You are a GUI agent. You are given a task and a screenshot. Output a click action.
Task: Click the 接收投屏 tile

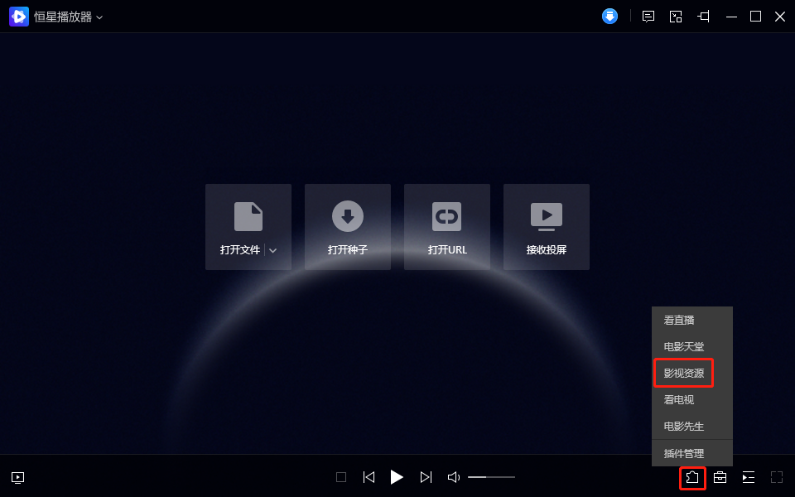pos(546,227)
